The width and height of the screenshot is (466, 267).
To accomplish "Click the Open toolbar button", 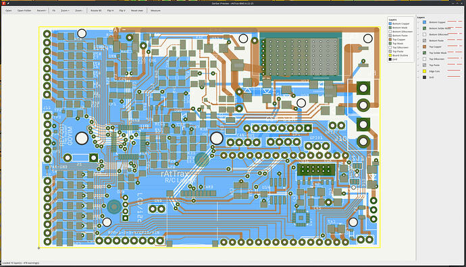I will click(x=8, y=10).
